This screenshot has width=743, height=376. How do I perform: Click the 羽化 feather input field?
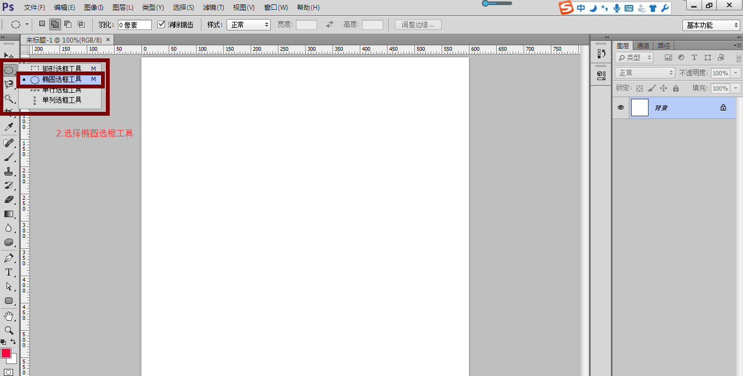coord(135,25)
